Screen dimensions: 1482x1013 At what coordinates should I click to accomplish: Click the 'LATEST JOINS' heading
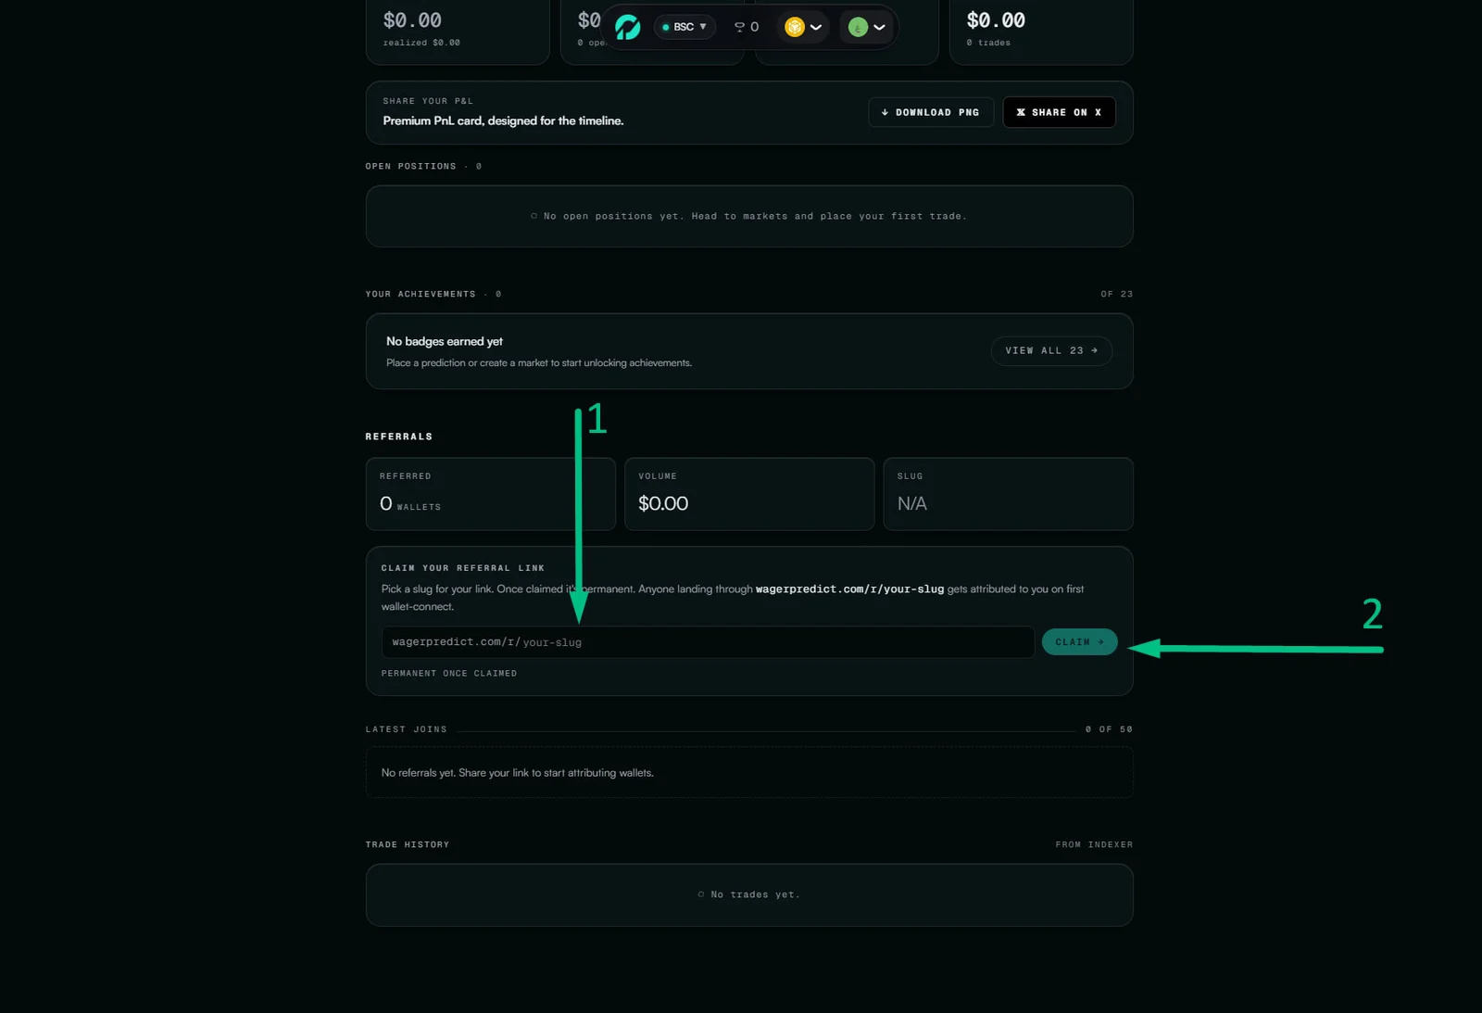[407, 729]
